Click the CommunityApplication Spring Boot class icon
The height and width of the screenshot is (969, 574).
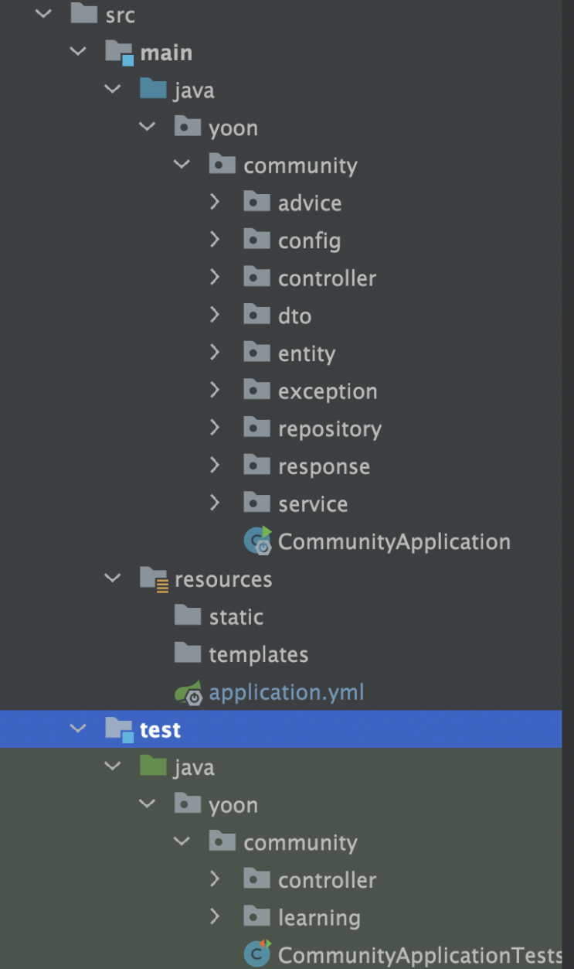point(258,541)
